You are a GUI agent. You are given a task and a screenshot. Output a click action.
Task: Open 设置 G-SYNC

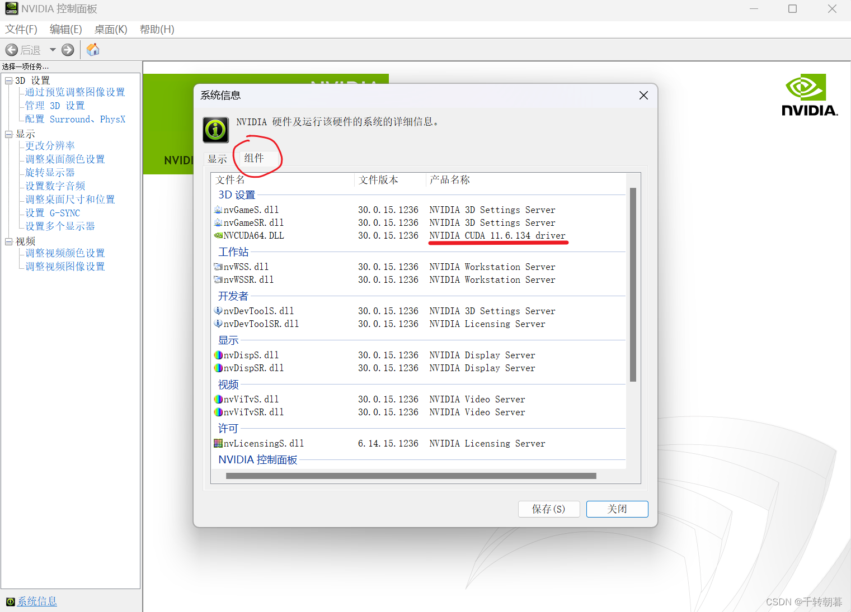point(53,213)
